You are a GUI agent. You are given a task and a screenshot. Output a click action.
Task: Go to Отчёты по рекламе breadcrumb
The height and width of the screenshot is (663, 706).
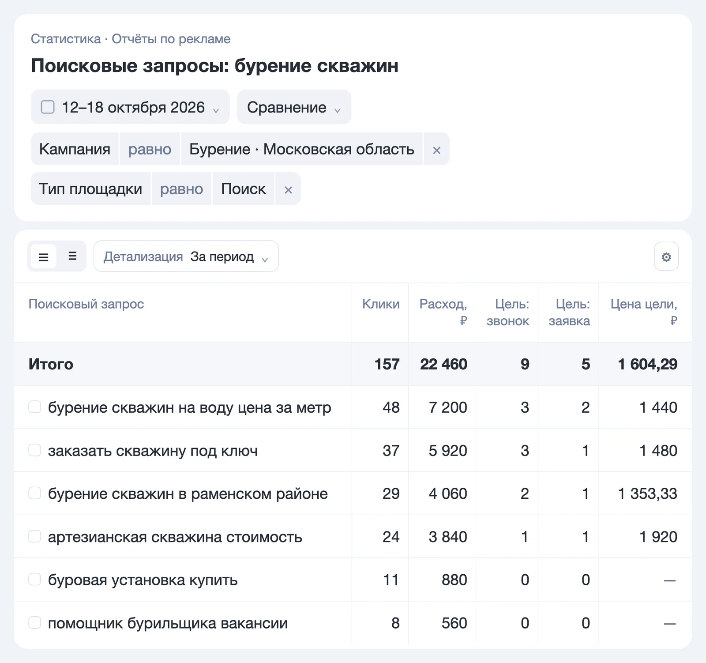pos(171,39)
